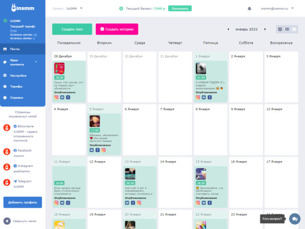Click the notification bell icon
The image size is (305, 229).
pos(249,8)
